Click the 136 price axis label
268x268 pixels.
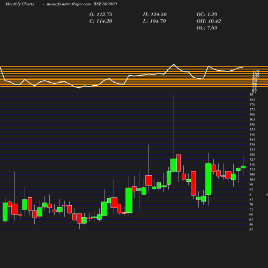coord(252,144)
